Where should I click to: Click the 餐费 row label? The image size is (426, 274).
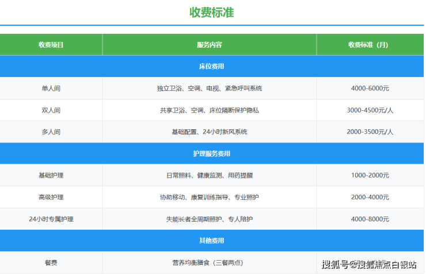pos(51,263)
